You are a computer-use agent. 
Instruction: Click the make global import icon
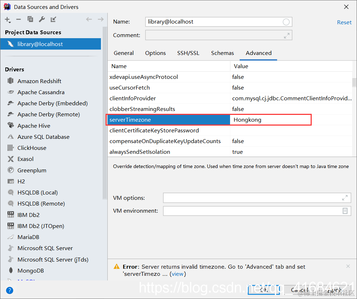pyautogui.click(x=53, y=19)
